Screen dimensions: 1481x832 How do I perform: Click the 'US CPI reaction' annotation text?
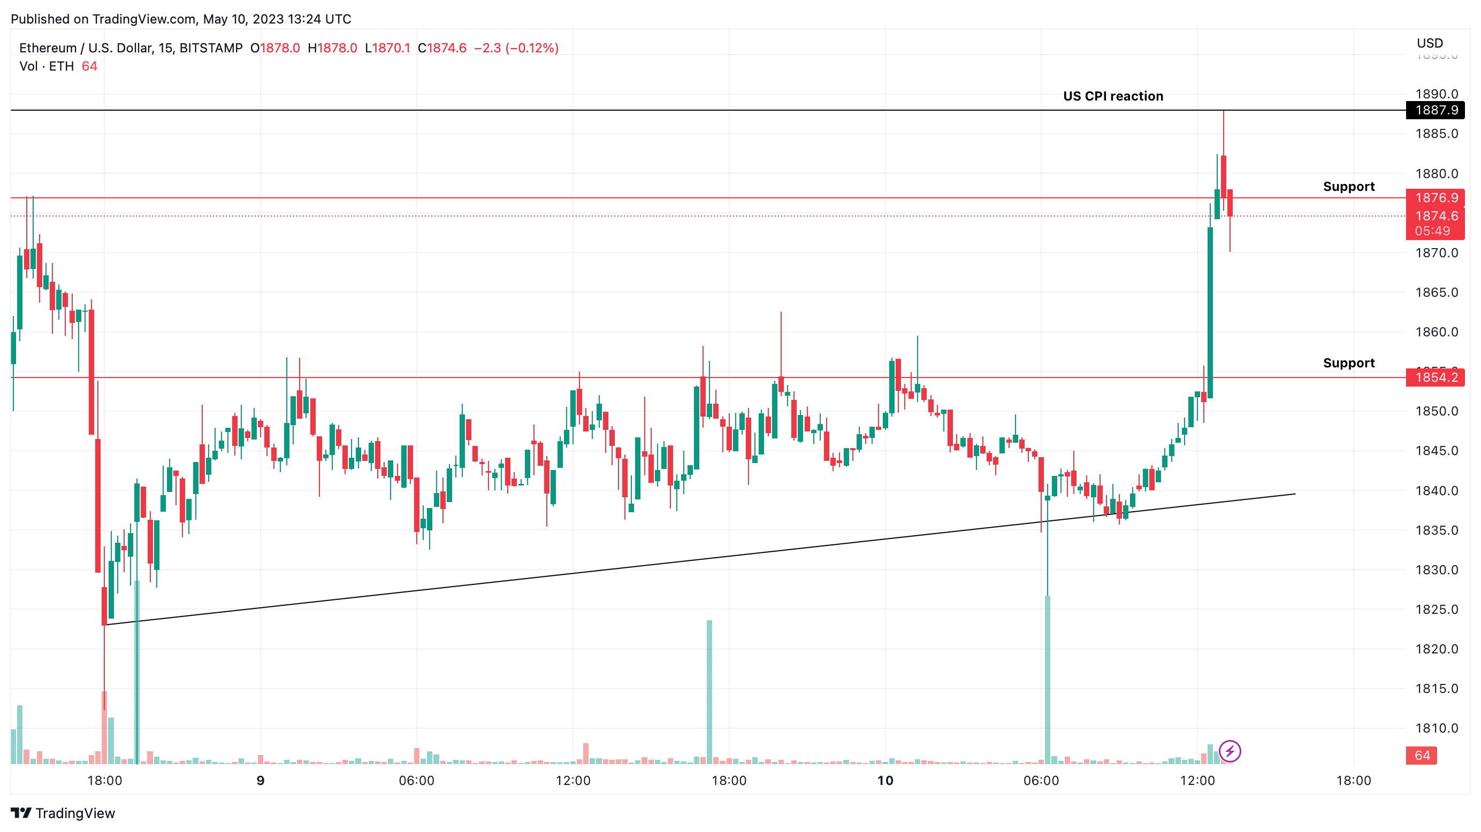coord(1113,96)
